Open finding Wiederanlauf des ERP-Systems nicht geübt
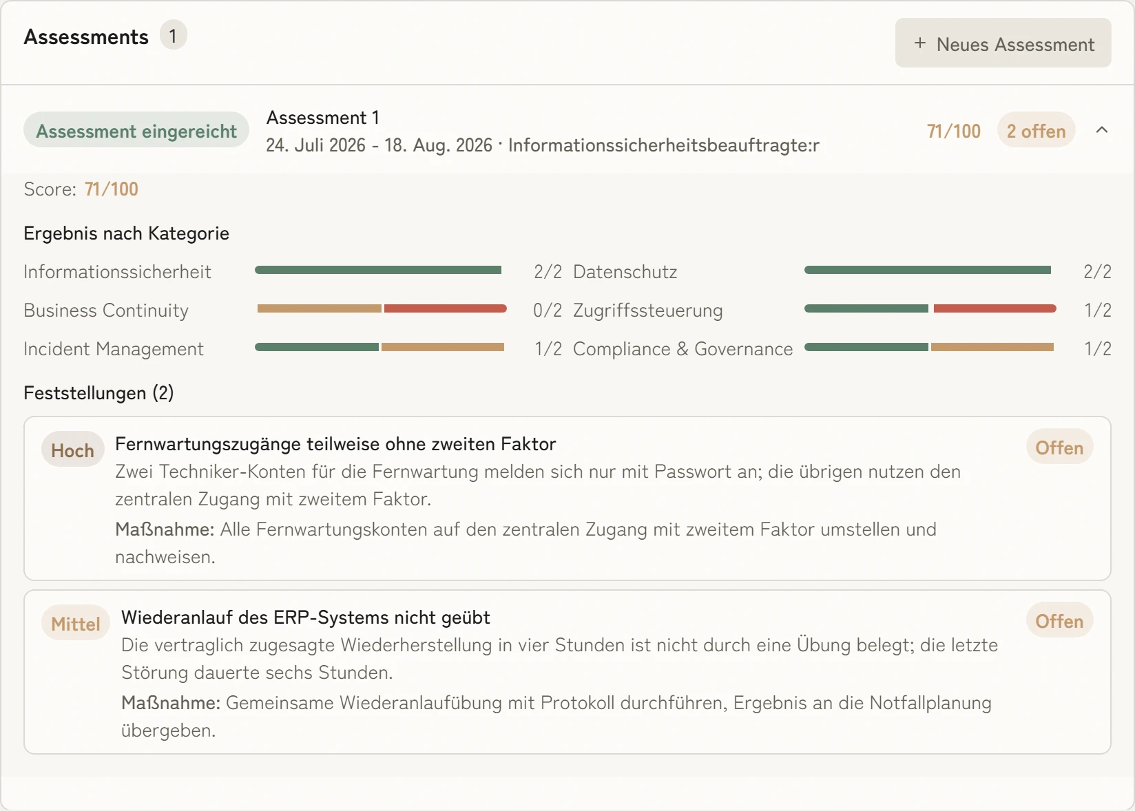 306,618
